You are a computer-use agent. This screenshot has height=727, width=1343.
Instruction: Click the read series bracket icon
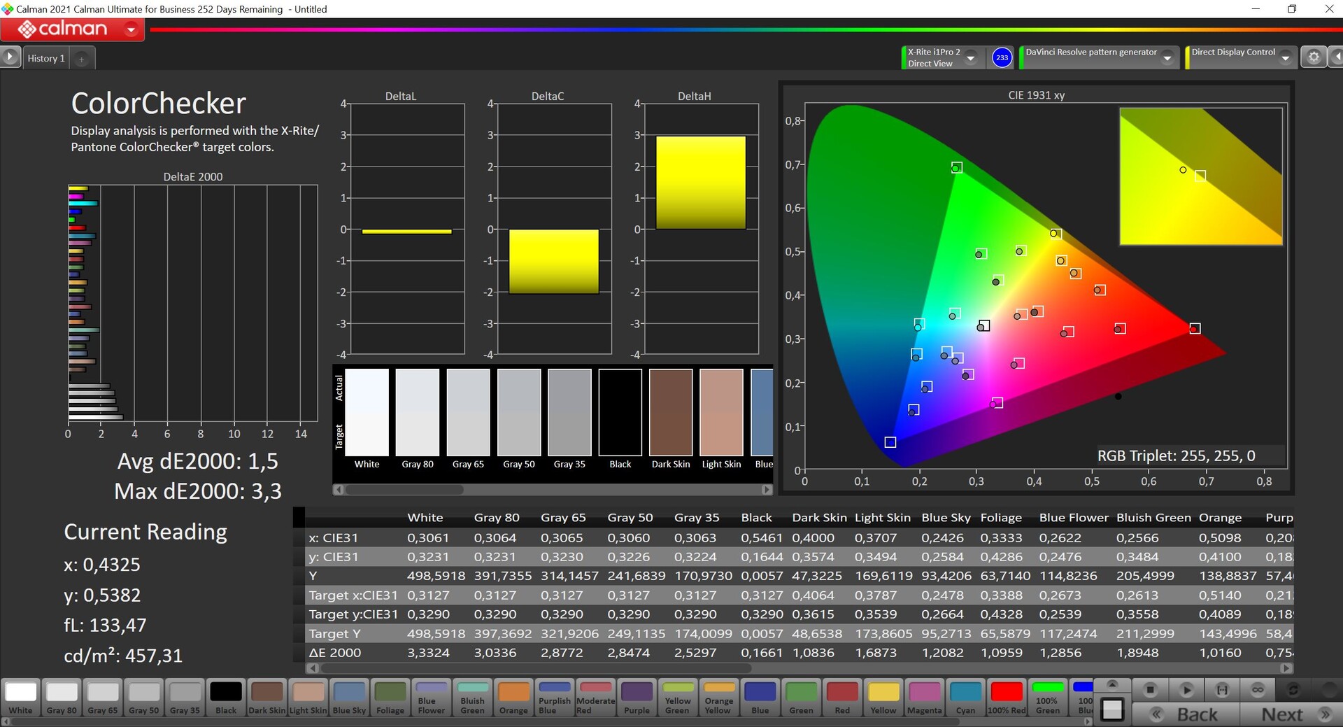1222,690
